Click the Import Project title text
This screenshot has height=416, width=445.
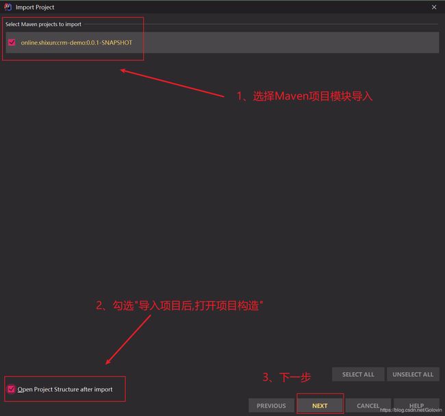pyautogui.click(x=35, y=8)
